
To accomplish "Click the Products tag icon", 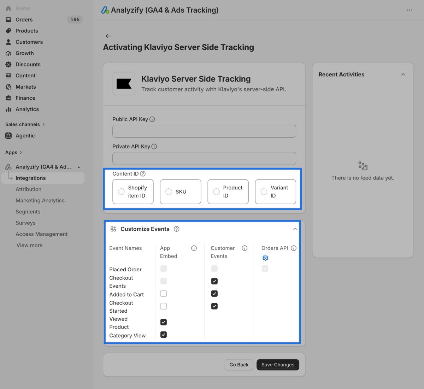I will [8, 31].
